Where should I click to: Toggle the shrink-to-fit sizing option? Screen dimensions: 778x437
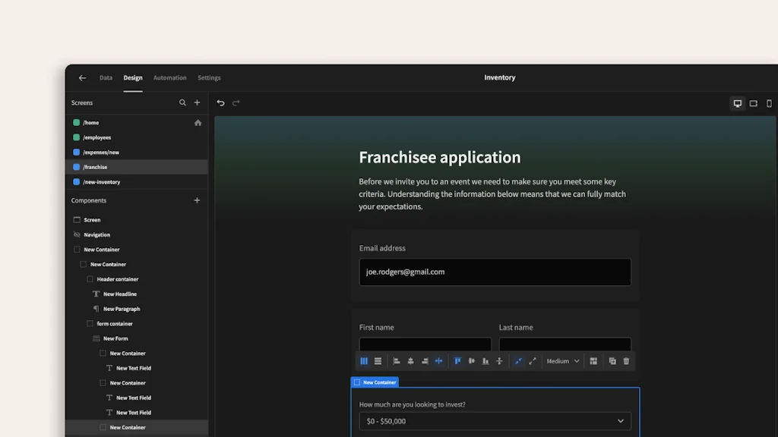tap(519, 360)
